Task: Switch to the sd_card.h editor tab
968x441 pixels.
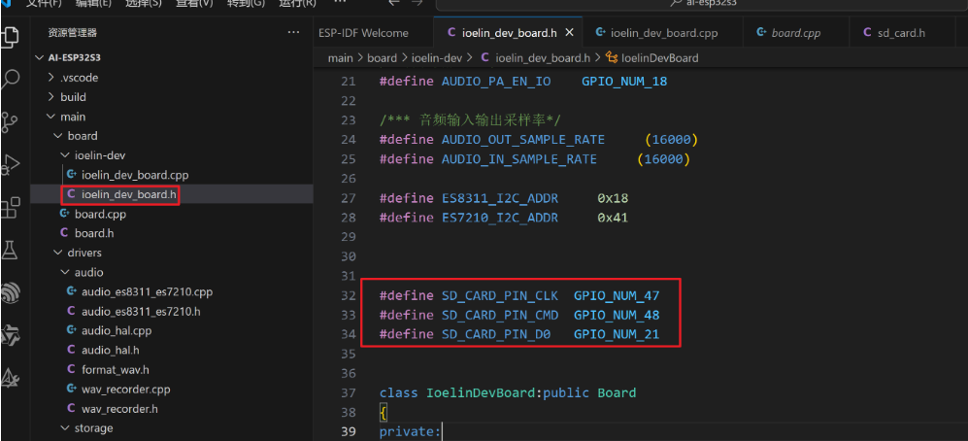Action: point(901,33)
